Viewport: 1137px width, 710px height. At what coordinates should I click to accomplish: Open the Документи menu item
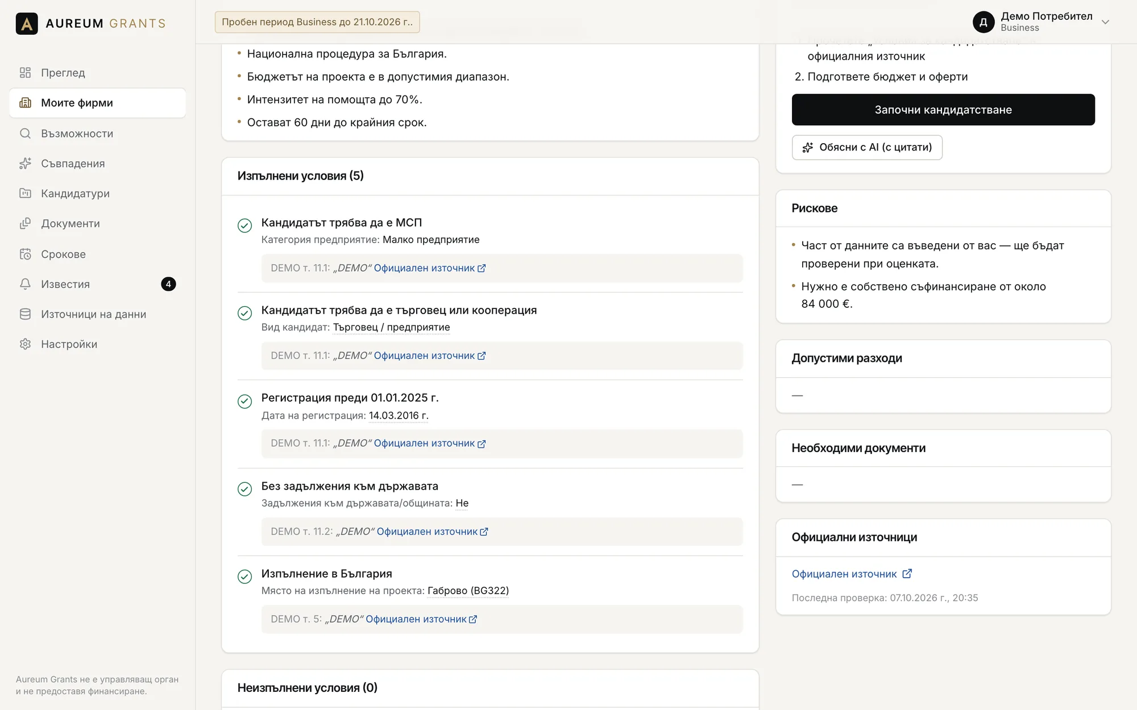(x=97, y=224)
